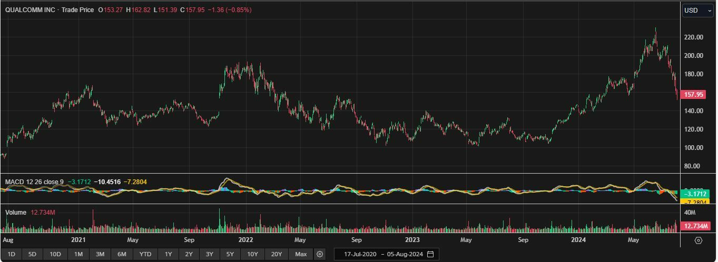Open the axis settings icon at bottom right
The width and height of the screenshot is (718, 262).
click(699, 240)
